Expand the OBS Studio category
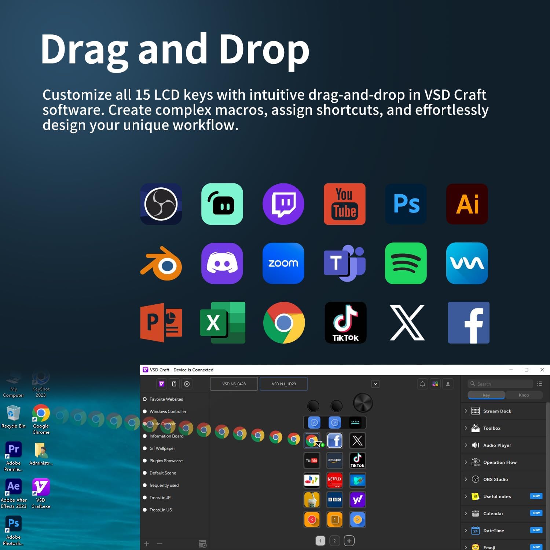Viewport: 550px width, 550px height. 466,479
